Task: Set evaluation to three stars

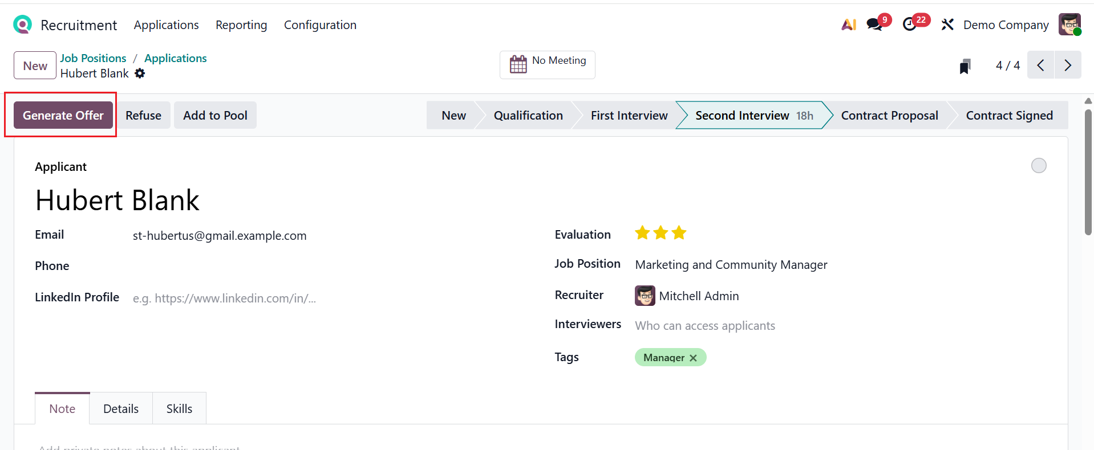Action: 679,233
